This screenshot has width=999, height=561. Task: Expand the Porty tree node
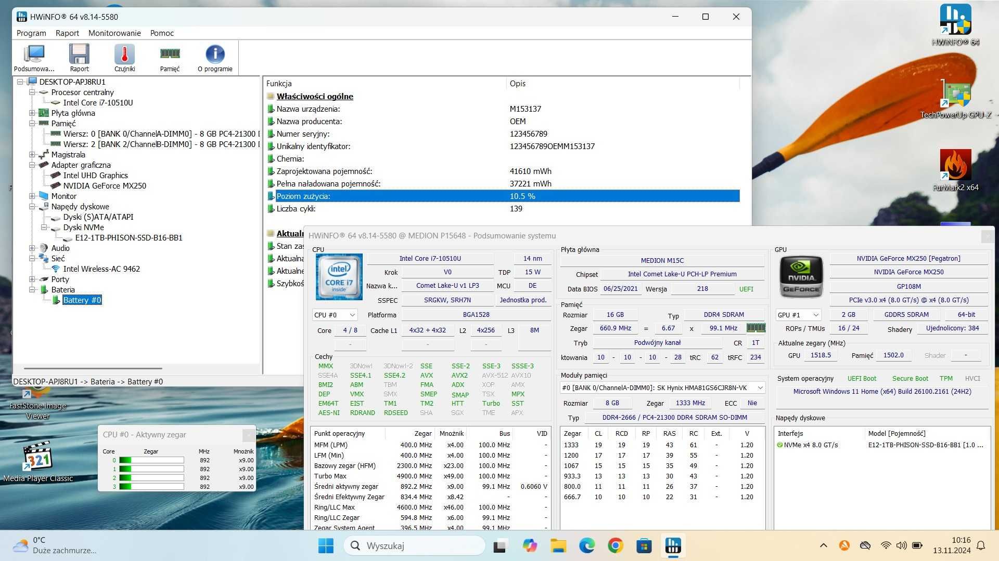[32, 279]
